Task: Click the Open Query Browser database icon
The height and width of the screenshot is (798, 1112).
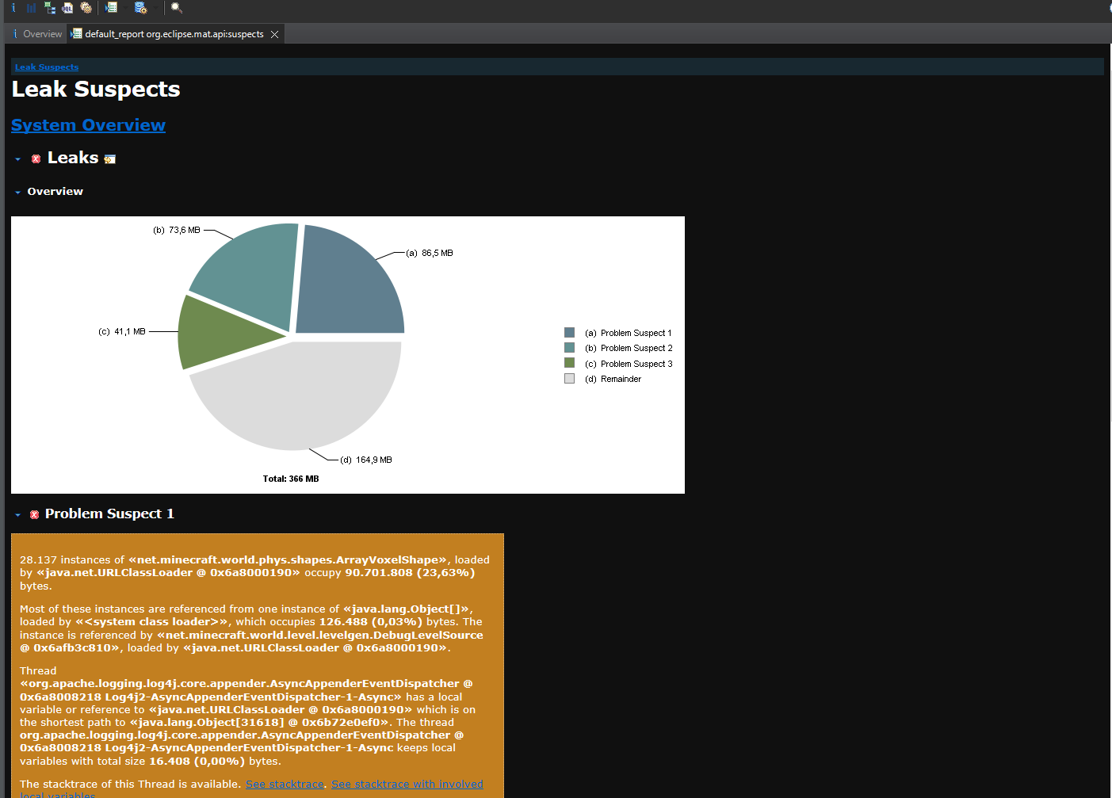Action: (x=140, y=8)
